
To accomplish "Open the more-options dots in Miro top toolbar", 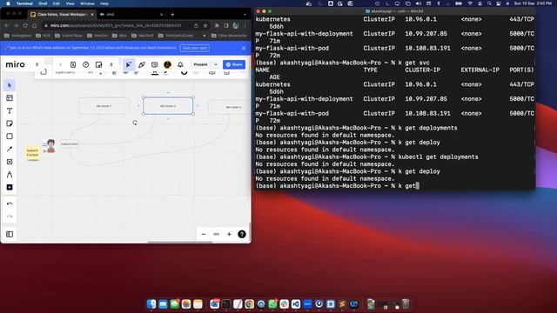I will [111, 64].
